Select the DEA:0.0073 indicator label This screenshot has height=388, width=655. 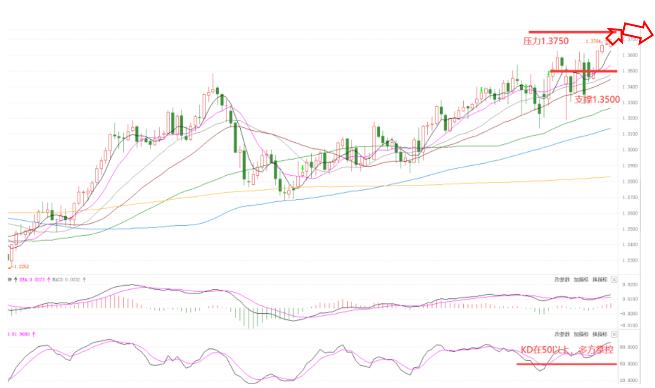(32, 279)
